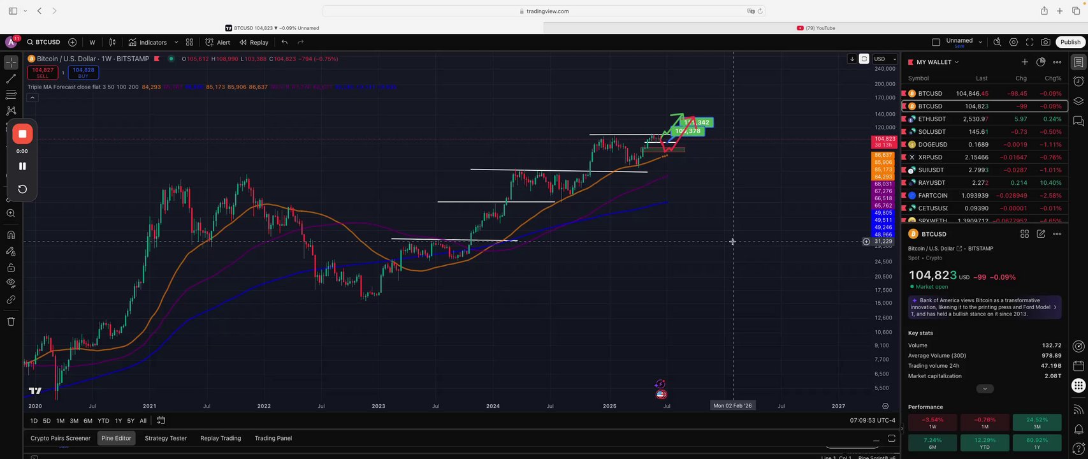The image size is (1088, 459).
Task: Enter fullscreen chart mode
Action: tap(1029, 42)
